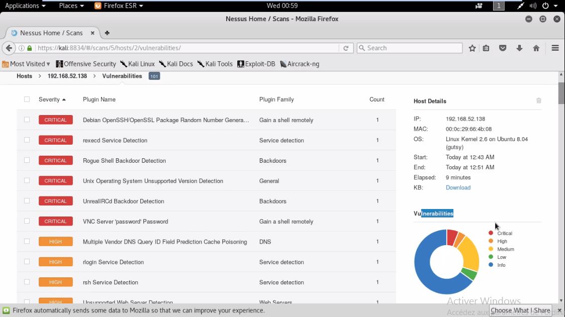Bookmark this page using the star icon

(472, 48)
